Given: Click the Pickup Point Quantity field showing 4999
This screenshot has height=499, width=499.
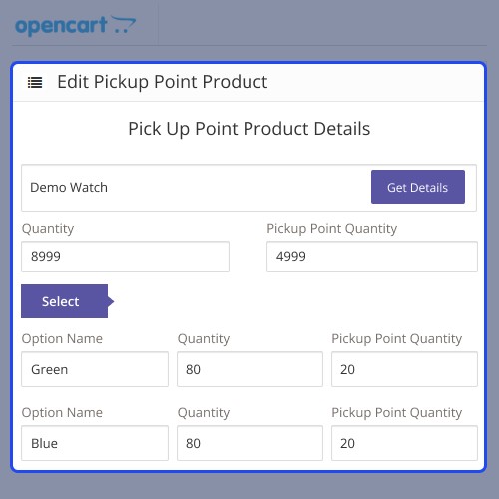Looking at the screenshot, I should pyautogui.click(x=372, y=256).
